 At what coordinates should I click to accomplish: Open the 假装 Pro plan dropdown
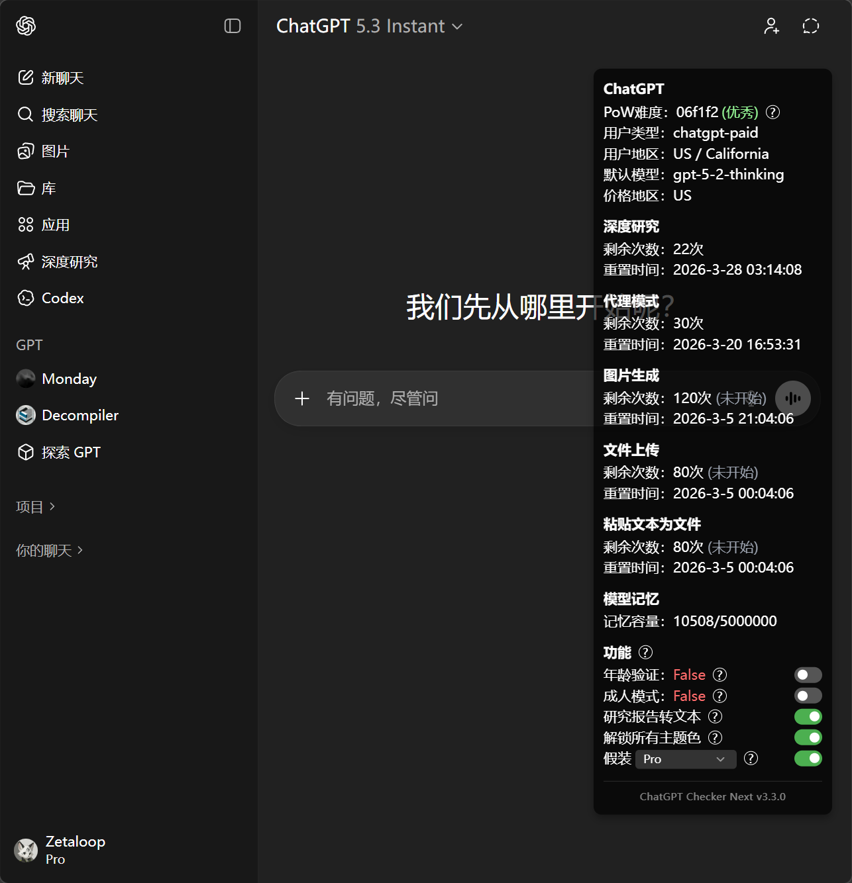(x=686, y=759)
